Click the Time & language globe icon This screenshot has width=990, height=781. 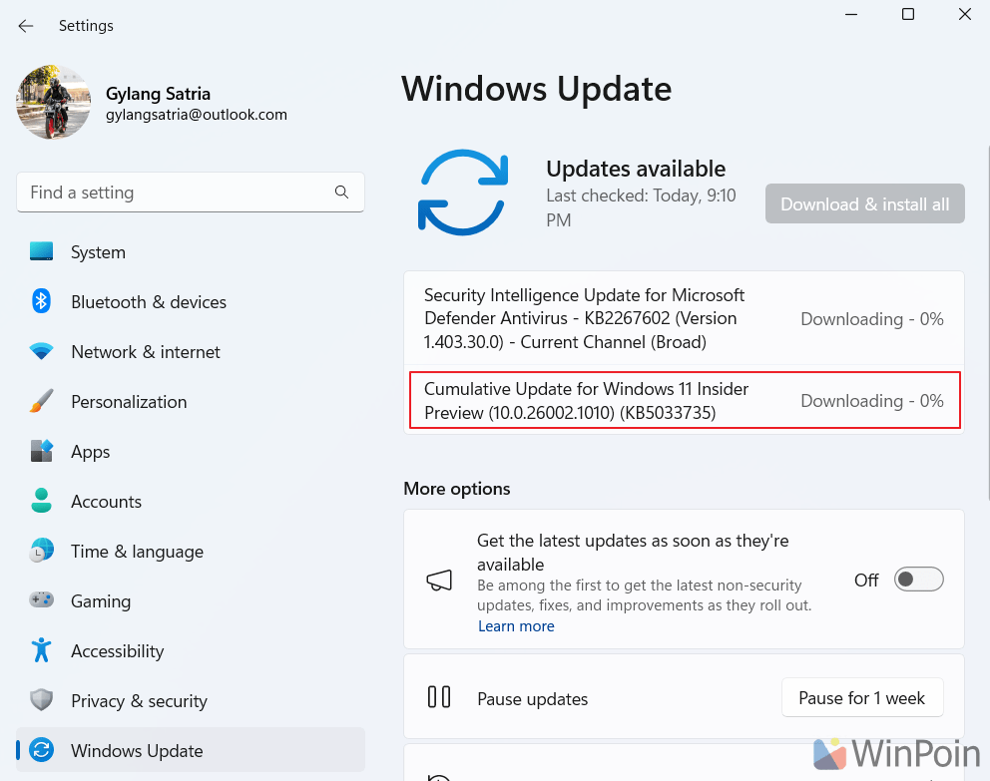point(41,552)
